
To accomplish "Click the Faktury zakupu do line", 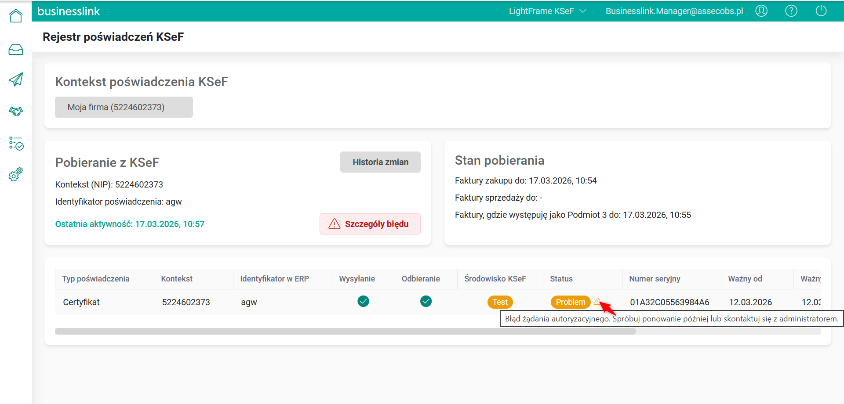I will pos(526,180).
